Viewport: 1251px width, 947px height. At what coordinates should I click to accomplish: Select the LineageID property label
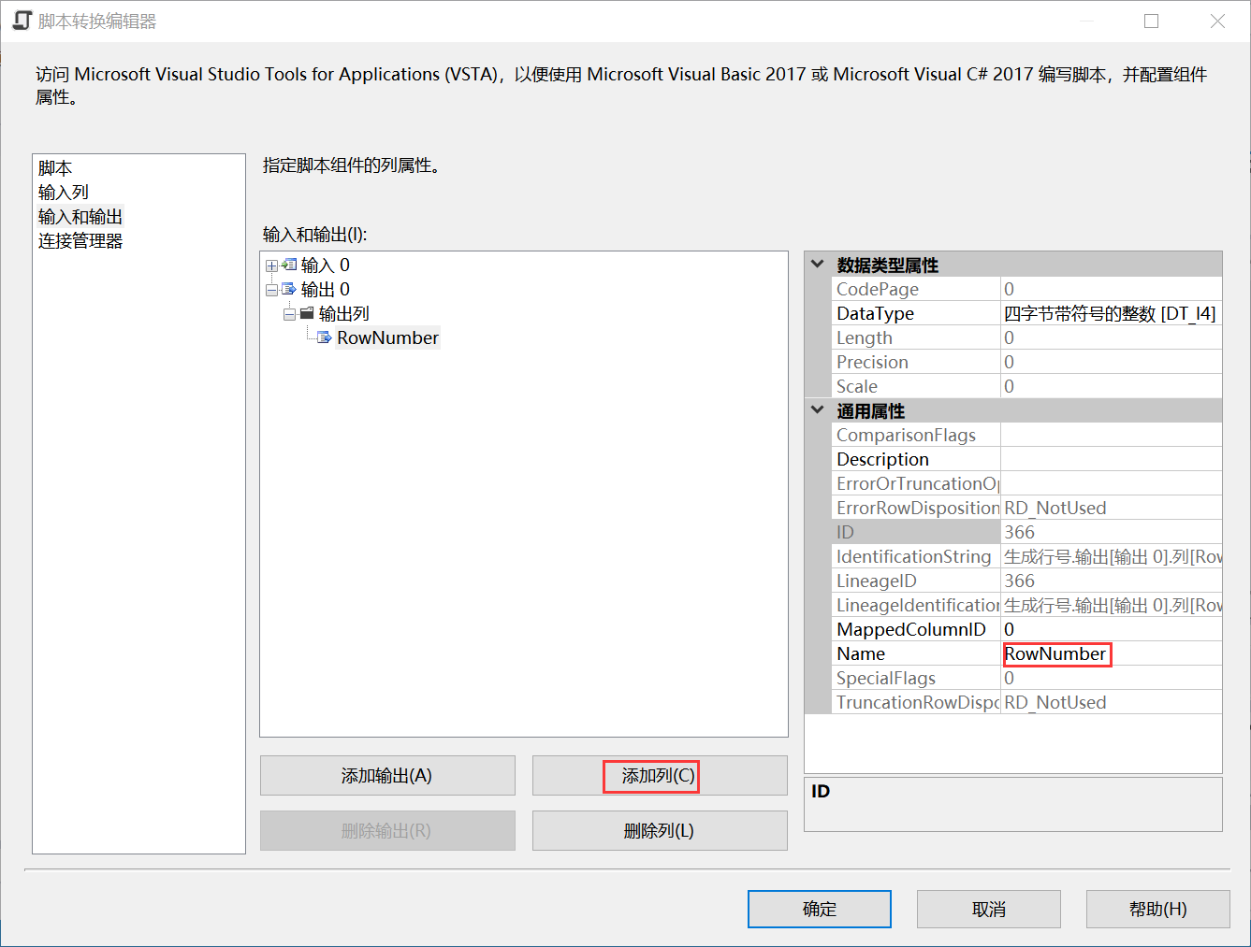(916, 581)
